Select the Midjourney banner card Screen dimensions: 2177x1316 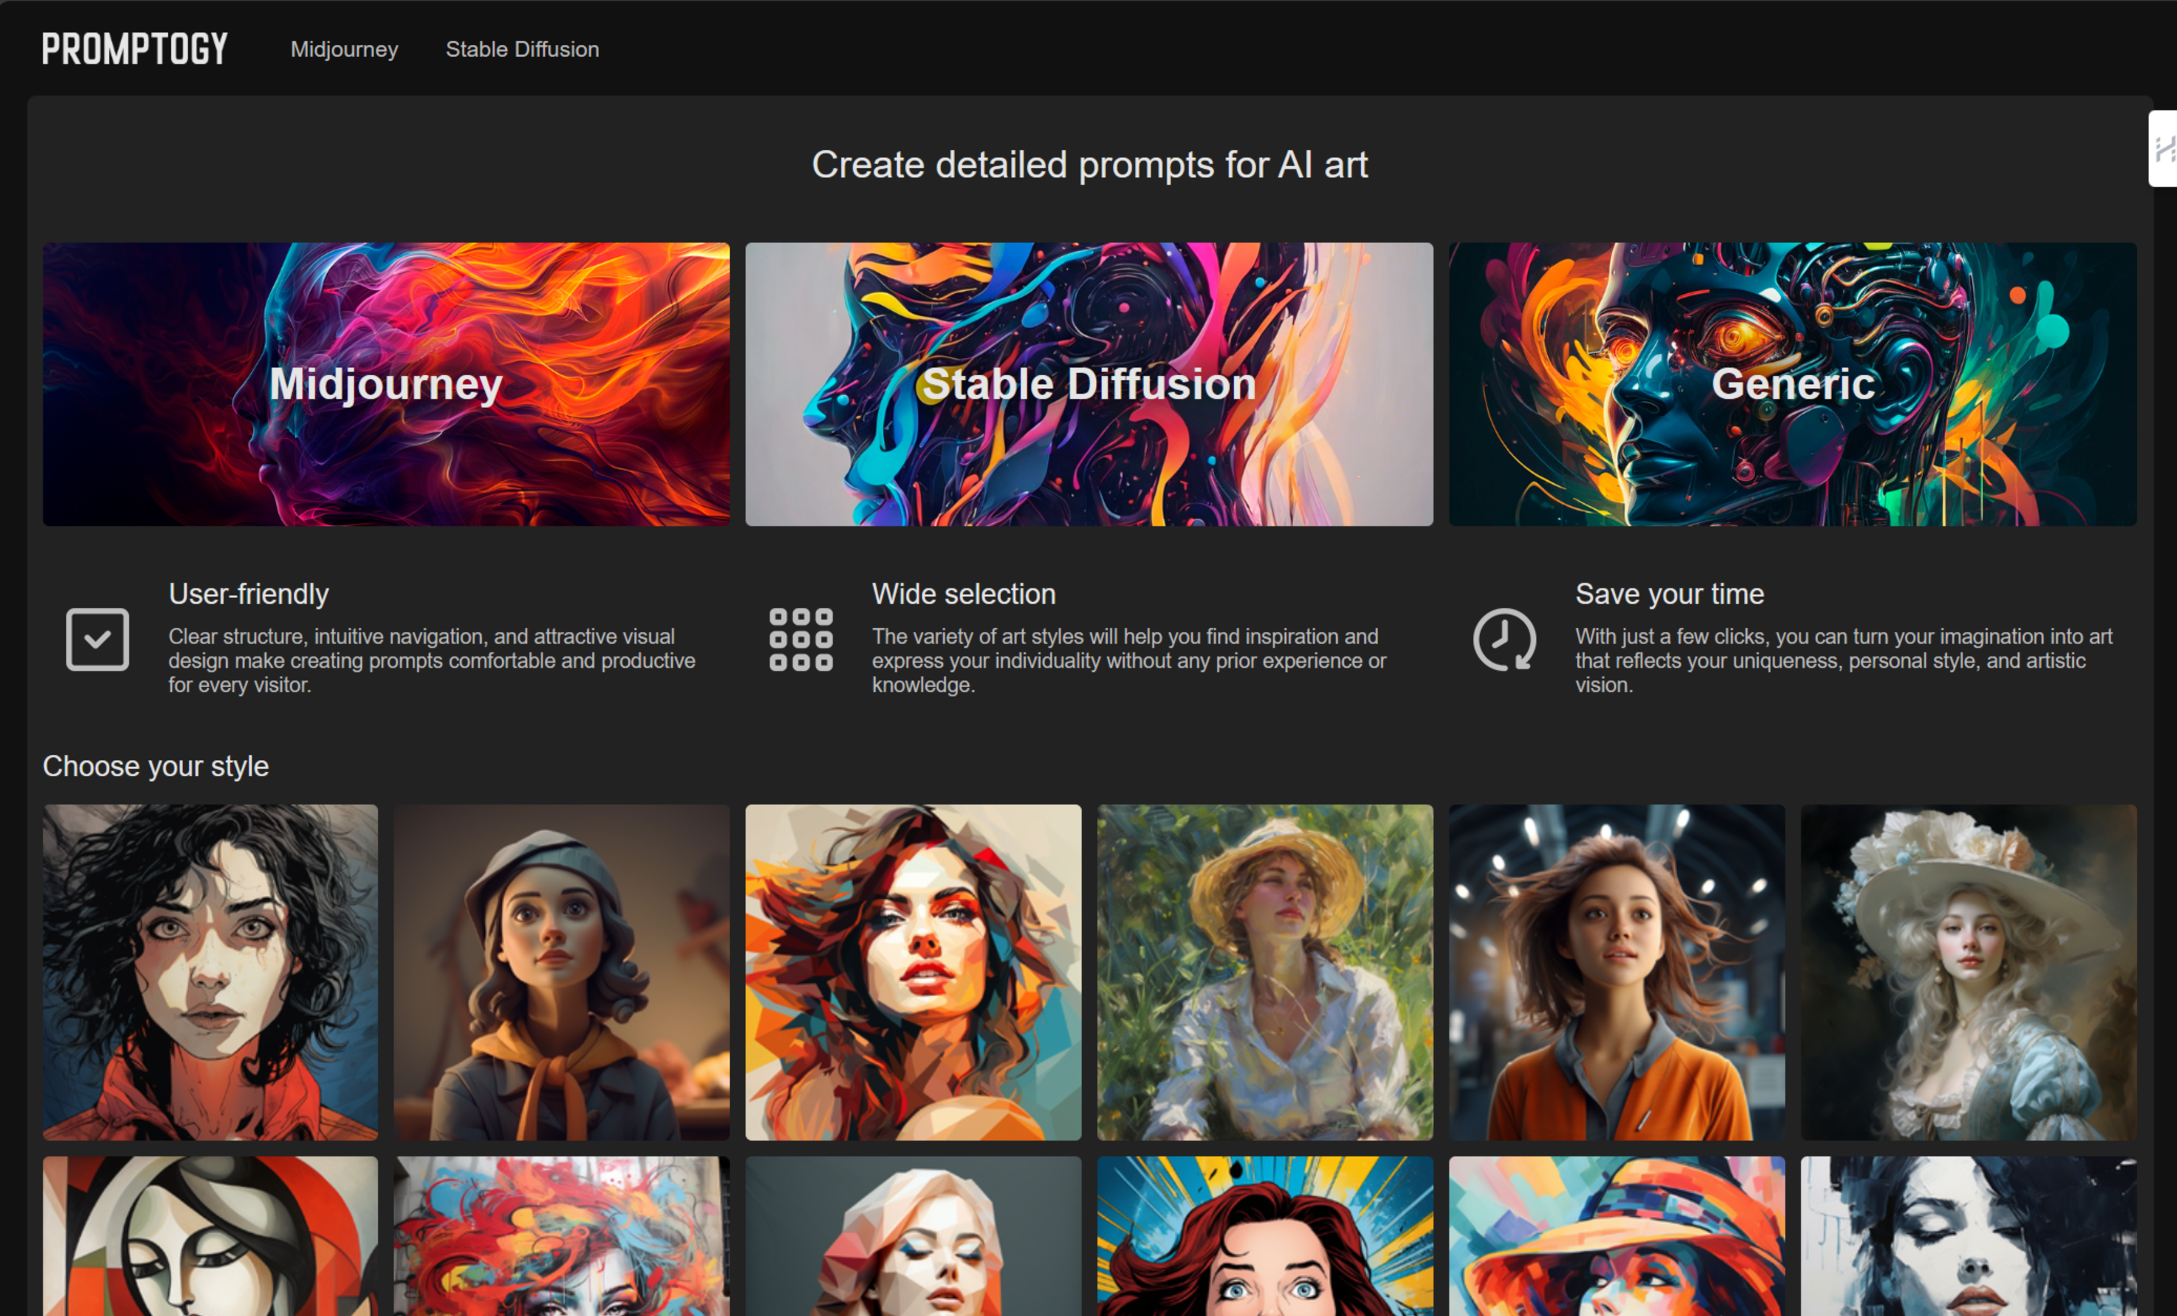386,384
